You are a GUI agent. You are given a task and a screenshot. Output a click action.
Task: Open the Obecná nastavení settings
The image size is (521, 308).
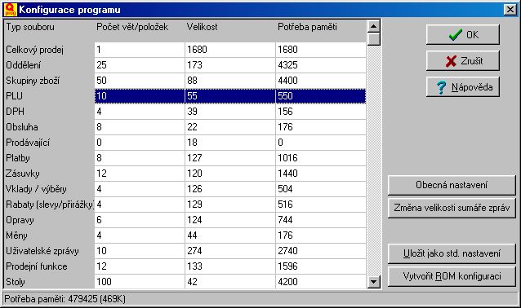pyautogui.click(x=452, y=185)
